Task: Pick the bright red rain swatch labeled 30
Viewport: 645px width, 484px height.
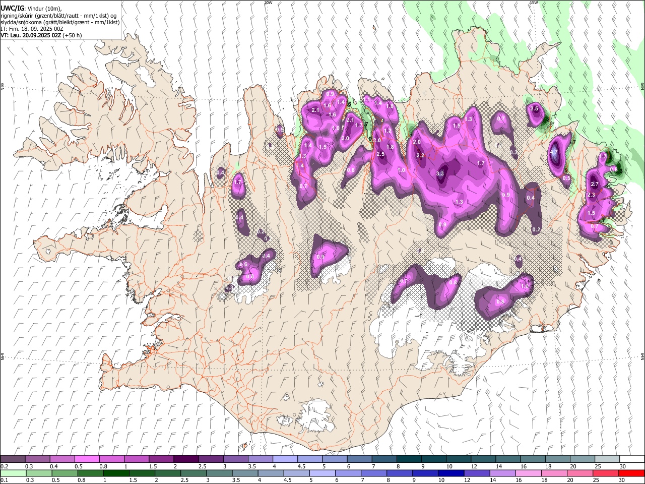Action: click(631, 473)
